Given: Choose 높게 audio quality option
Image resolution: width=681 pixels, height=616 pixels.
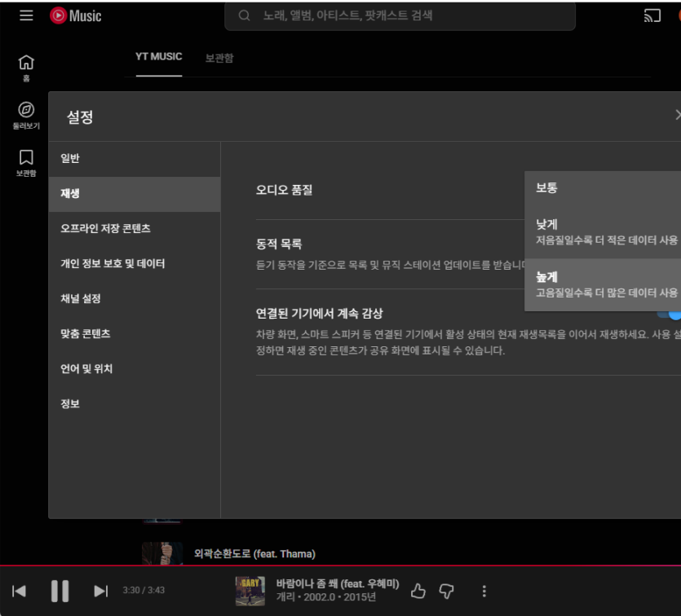Looking at the screenshot, I should point(603,284).
